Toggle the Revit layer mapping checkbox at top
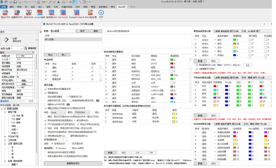Screen dimensions: 276x168 (x=105, y=31)
